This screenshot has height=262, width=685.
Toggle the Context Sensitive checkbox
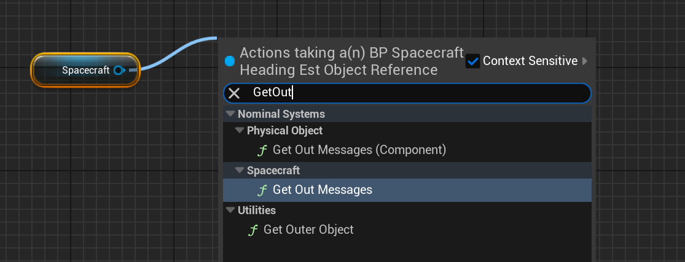tap(473, 61)
